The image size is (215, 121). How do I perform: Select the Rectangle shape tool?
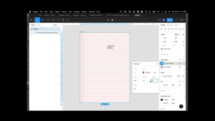click(48, 20)
